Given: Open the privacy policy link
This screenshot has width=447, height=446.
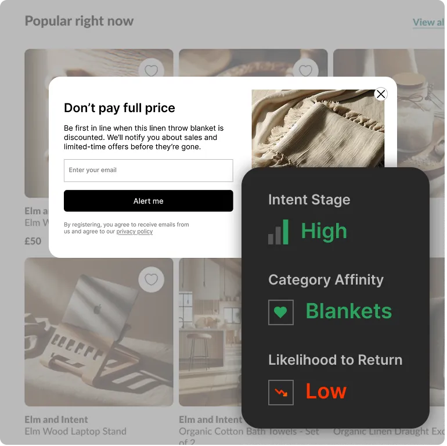Looking at the screenshot, I should 135,232.
